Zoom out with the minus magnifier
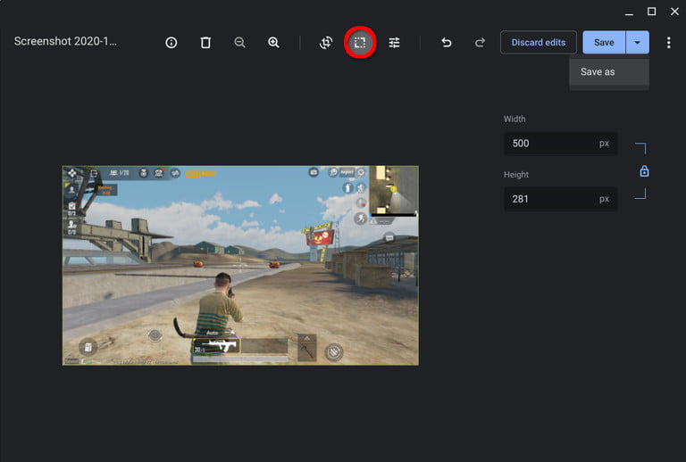The width and height of the screenshot is (686, 462). [x=239, y=42]
